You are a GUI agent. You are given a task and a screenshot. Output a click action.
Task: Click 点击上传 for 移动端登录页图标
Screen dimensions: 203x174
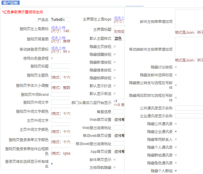[x=58, y=48]
